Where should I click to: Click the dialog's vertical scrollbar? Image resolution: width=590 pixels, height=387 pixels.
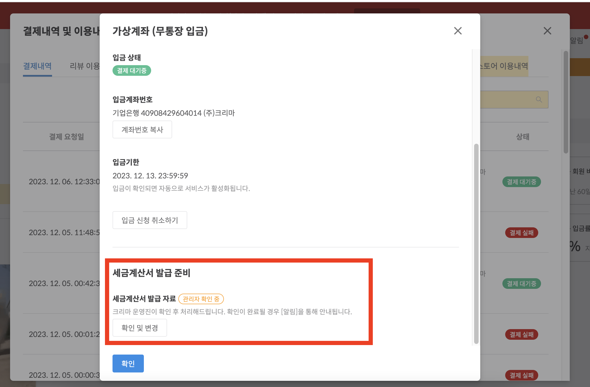(476, 243)
